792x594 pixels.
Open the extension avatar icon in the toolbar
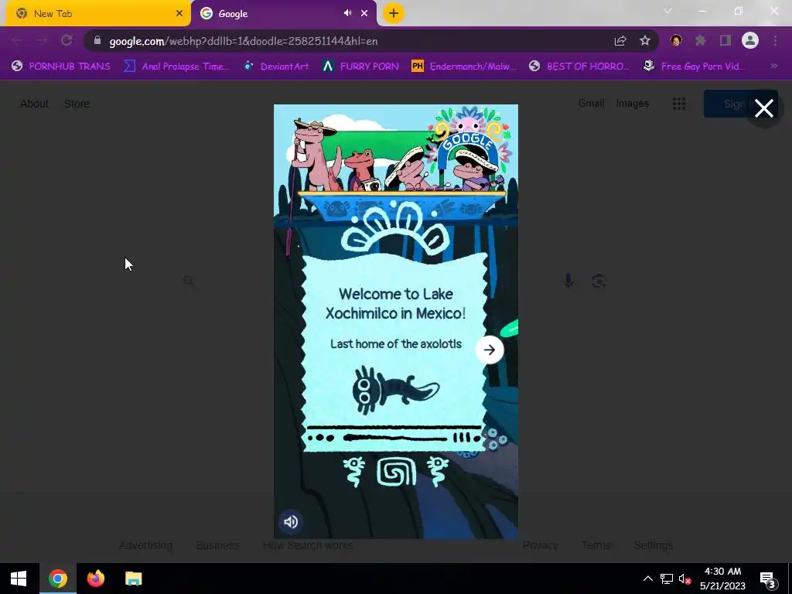pos(676,40)
